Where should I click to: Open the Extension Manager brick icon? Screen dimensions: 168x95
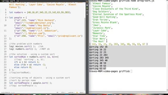click(87, 5)
